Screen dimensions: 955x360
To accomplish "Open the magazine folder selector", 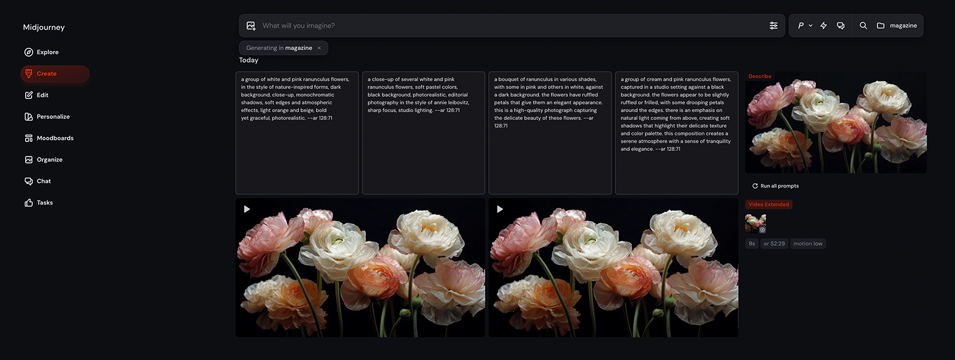I will (897, 26).
